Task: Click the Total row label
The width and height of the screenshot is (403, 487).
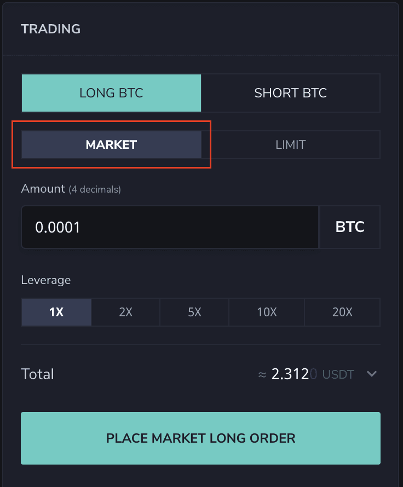Action: [x=37, y=374]
